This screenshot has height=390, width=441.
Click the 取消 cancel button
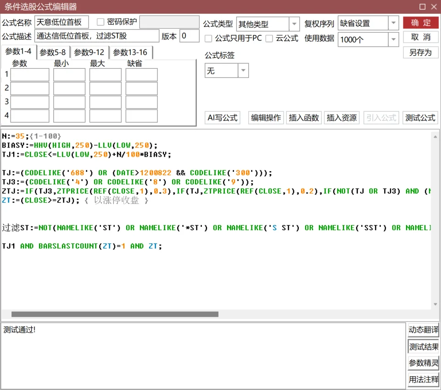tap(420, 37)
